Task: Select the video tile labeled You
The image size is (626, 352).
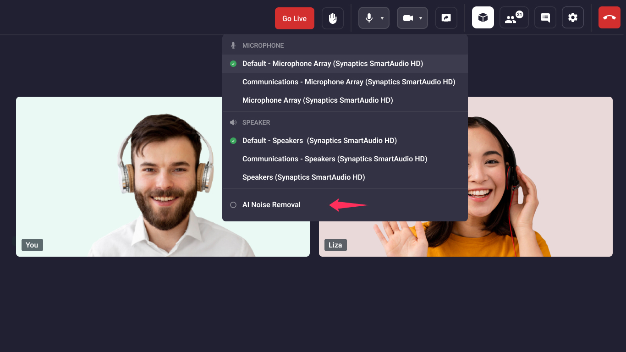Action: pos(163,176)
